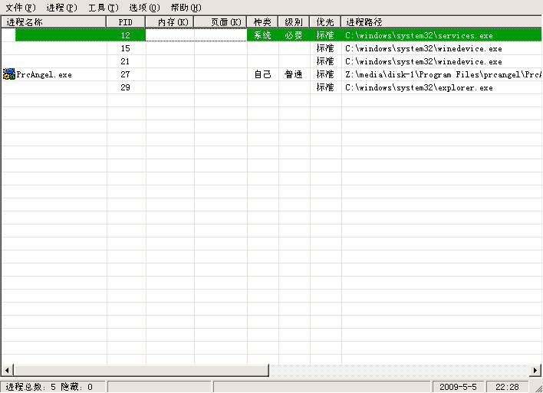543x393 pixels.
Task: Sort by PID column header
Action: tap(126, 22)
